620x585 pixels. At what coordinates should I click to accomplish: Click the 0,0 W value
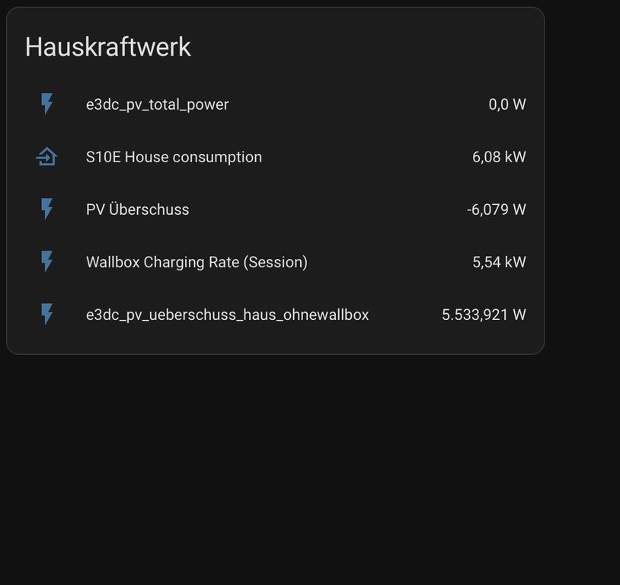(x=507, y=104)
